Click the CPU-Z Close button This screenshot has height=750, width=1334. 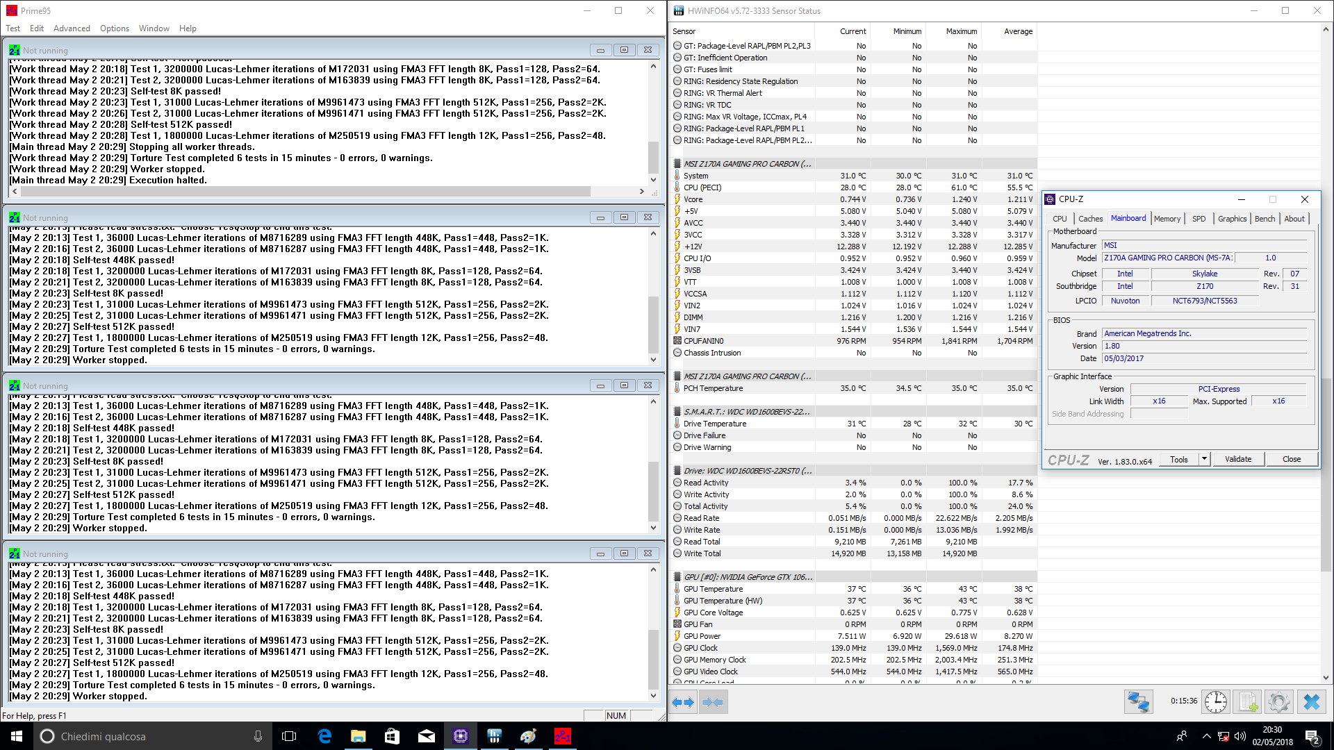click(x=1292, y=459)
